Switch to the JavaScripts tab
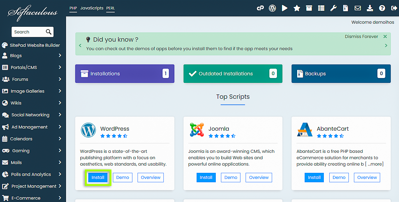The image size is (399, 202). coord(92,8)
